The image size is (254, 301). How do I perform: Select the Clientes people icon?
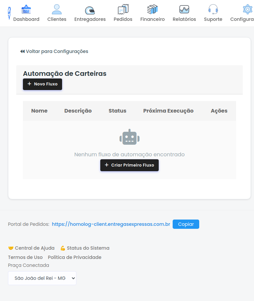pos(56,9)
